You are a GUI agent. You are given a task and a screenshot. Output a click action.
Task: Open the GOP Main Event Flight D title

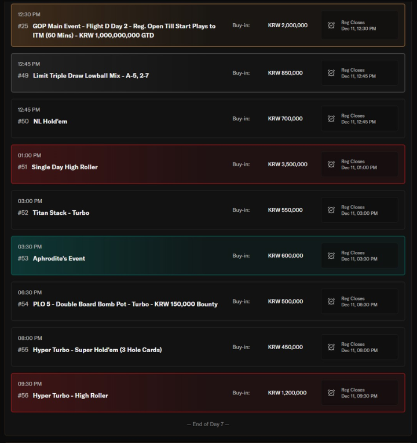click(124, 31)
